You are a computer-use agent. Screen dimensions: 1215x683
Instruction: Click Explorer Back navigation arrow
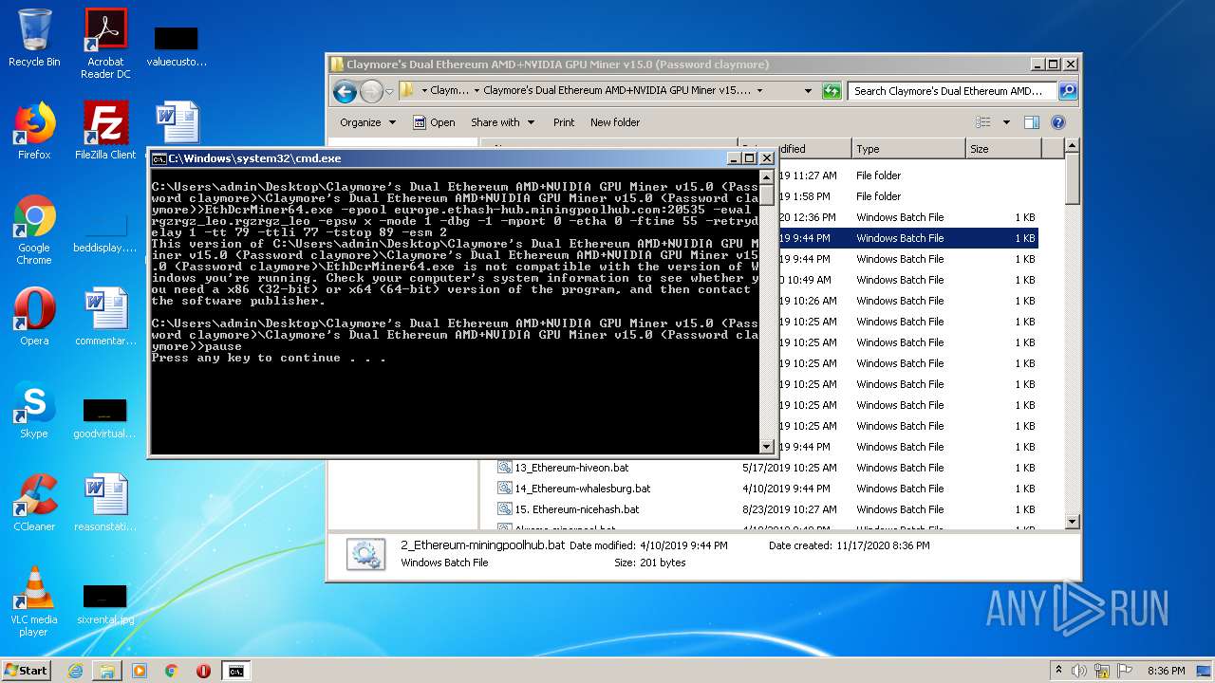coord(346,91)
